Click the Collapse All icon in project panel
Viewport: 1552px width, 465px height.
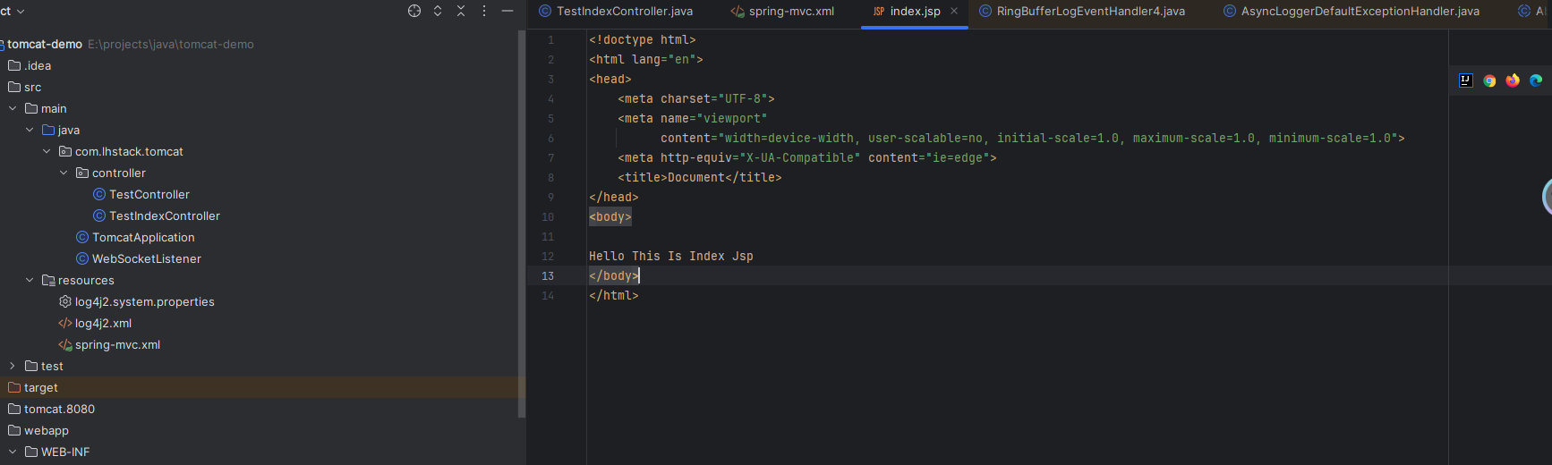click(x=461, y=11)
